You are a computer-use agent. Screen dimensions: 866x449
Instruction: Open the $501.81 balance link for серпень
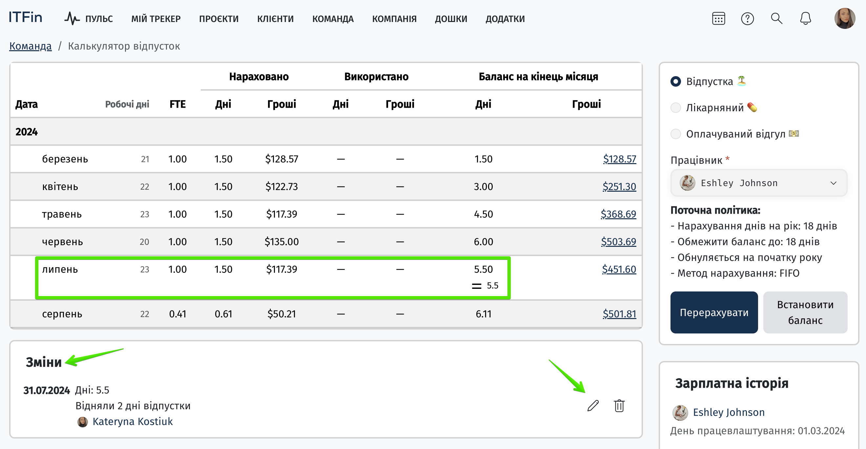[619, 314]
